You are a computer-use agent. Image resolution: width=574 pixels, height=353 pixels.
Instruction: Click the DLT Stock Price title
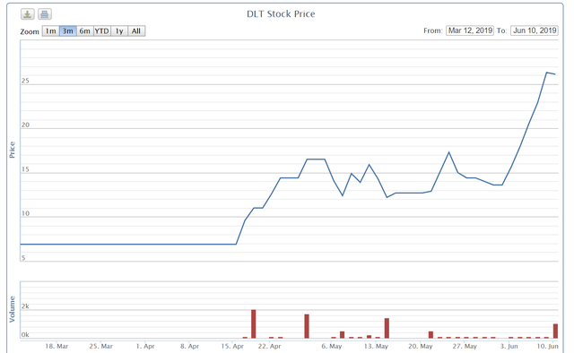coord(281,14)
